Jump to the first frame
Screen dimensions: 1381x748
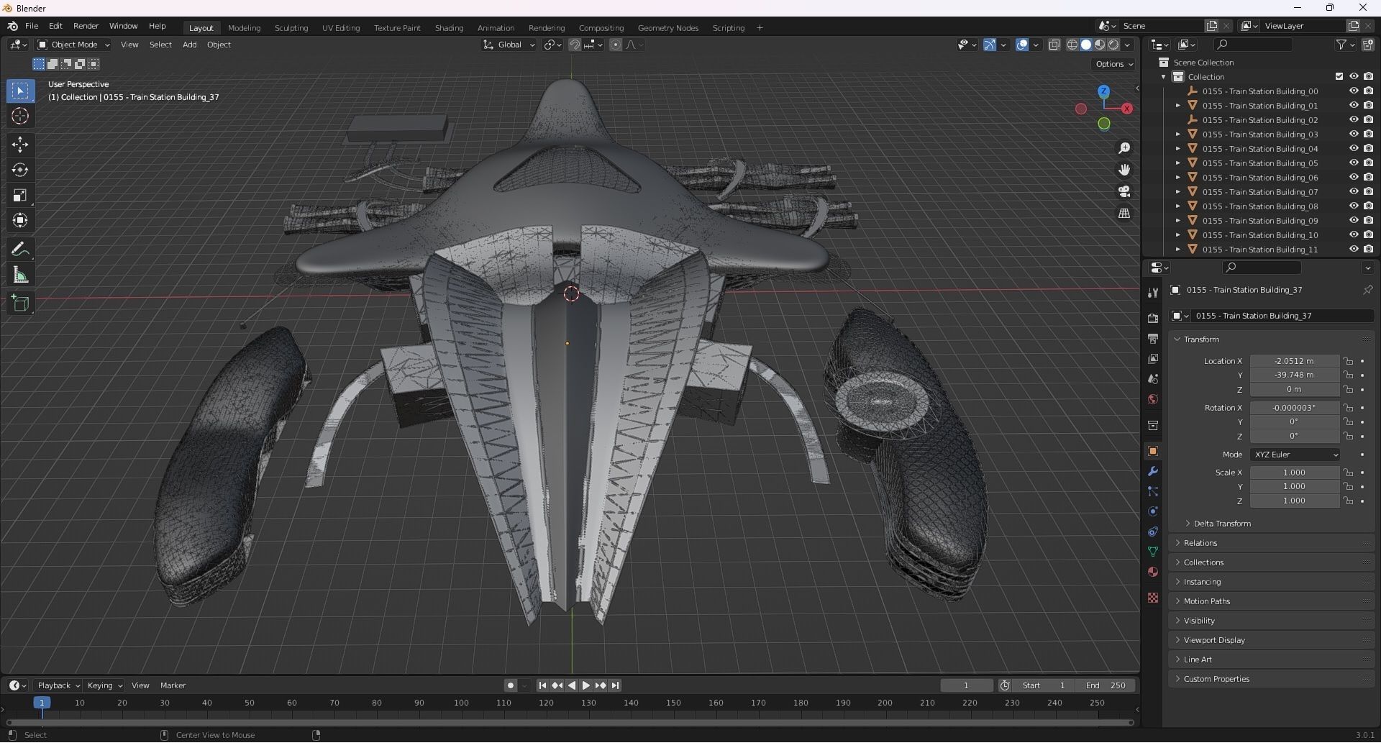(x=542, y=685)
